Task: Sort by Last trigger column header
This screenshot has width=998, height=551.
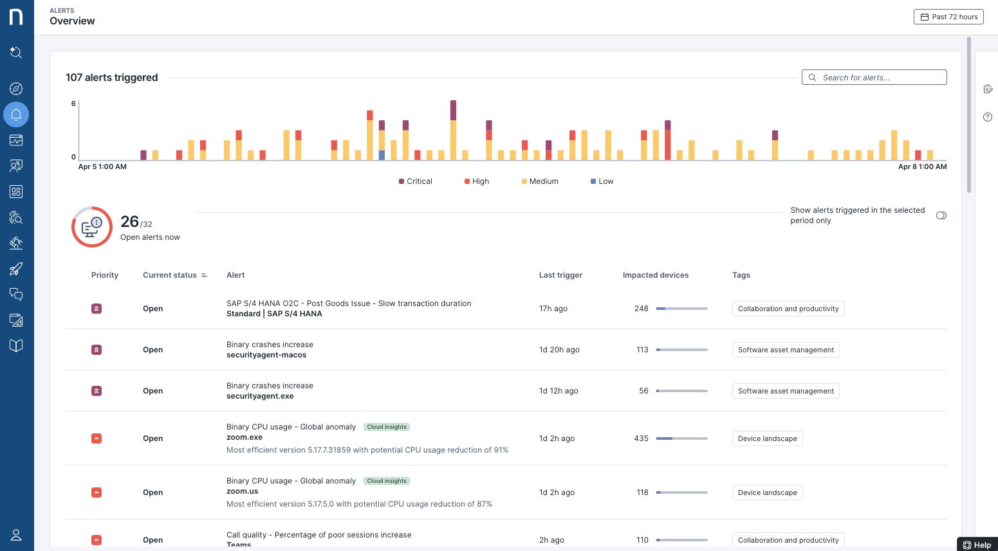Action: point(560,275)
